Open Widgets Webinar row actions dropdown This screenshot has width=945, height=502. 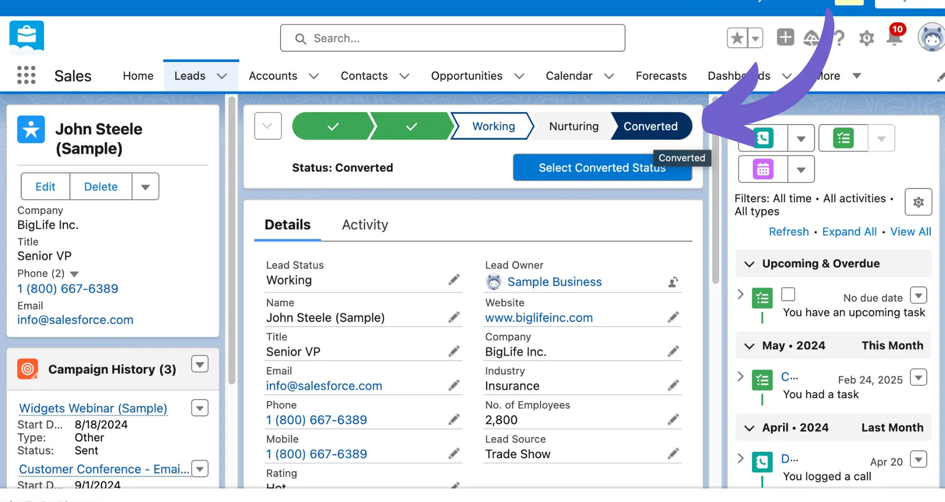click(200, 408)
